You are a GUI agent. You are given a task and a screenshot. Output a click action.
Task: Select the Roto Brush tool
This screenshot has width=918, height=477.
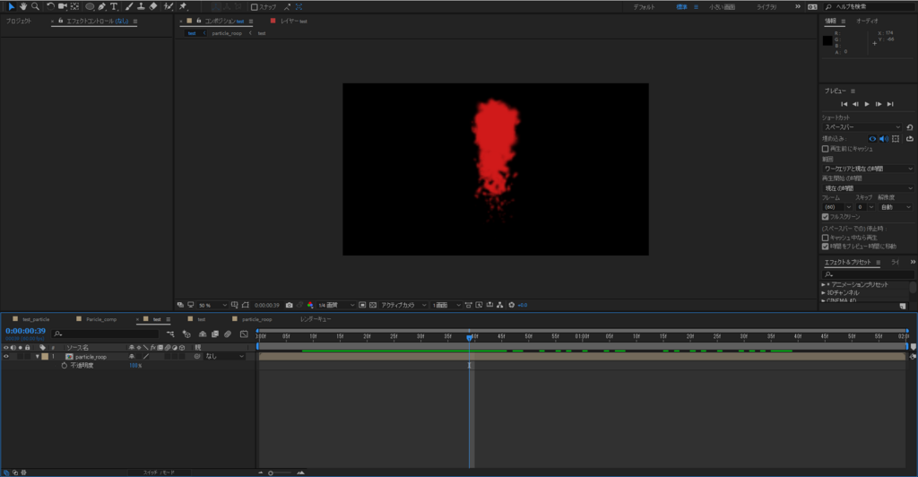tap(169, 6)
